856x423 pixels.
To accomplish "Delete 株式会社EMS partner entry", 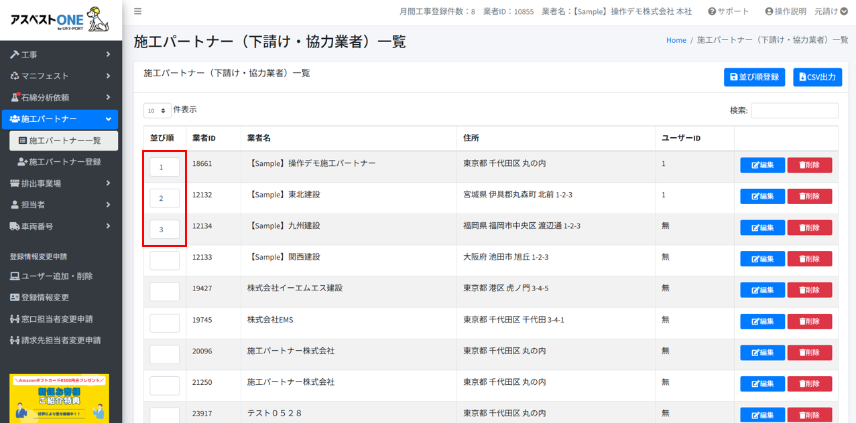I will coord(809,321).
